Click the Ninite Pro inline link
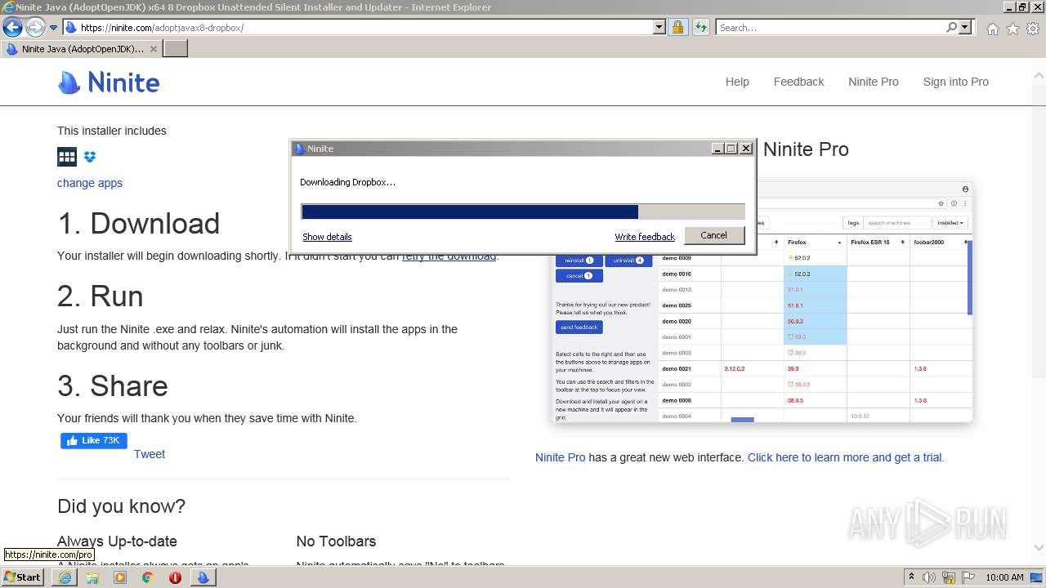 tap(561, 457)
